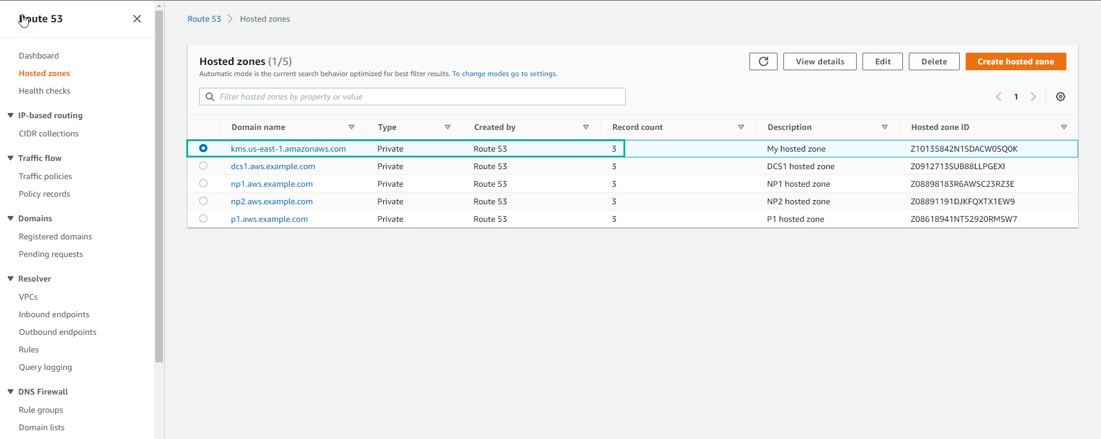Select np2.aws.example.com radio button
The image size is (1101, 439).
(203, 201)
